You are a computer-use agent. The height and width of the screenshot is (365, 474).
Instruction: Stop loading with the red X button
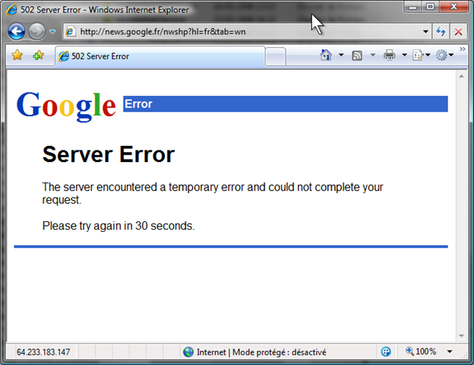(458, 31)
